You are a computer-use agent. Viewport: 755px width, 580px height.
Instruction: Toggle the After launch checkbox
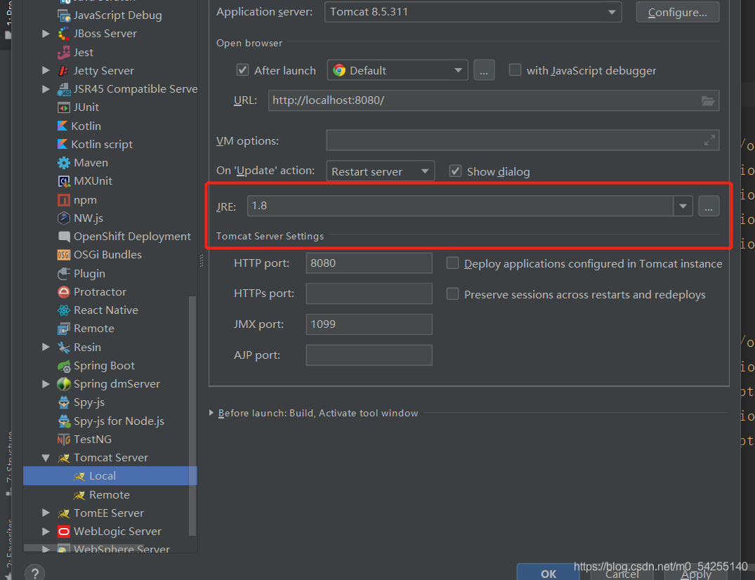click(x=242, y=70)
